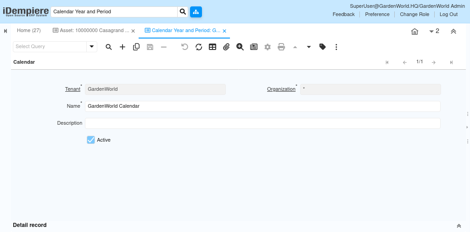470x232 pixels.
Task: Open the Report icon in toolbar
Action: (x=254, y=47)
